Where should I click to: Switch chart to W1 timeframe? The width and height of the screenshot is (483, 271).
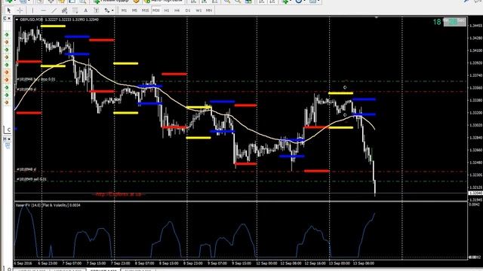[198, 11]
